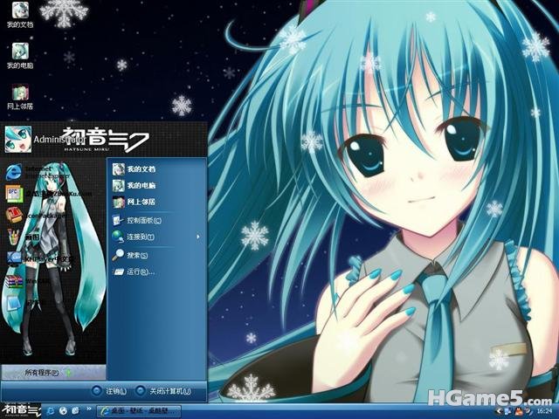Launch IconPackager from the pinned programs
Screen dimensions: 559x419
tap(36, 216)
